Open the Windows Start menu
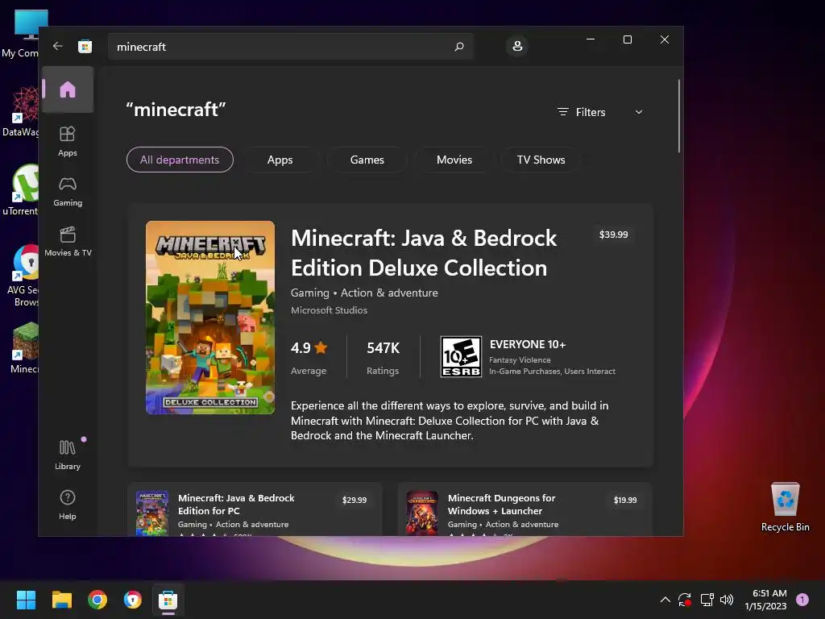 click(27, 600)
